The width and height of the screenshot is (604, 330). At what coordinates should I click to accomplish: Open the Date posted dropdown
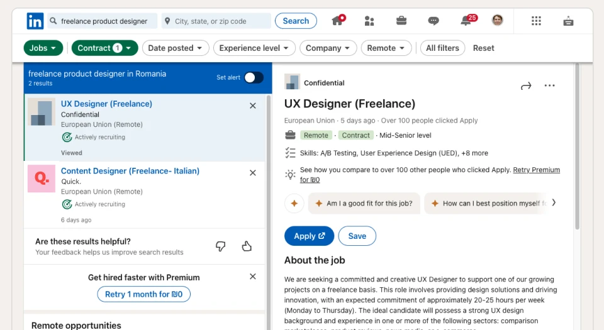[176, 48]
